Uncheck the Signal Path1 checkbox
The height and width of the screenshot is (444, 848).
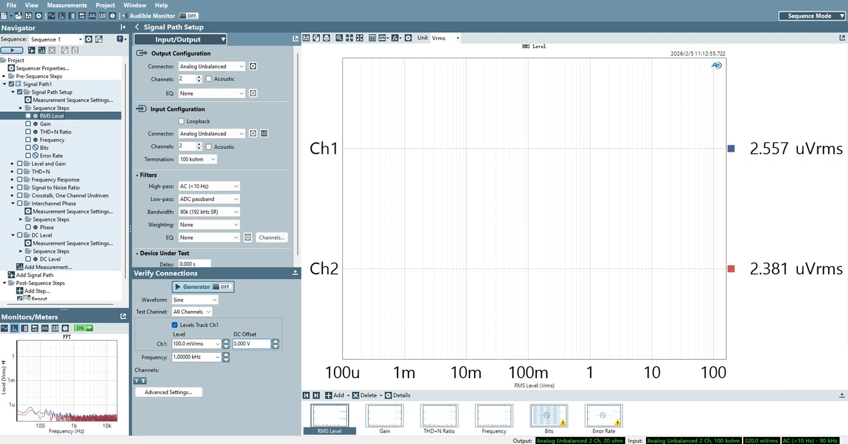coord(12,84)
